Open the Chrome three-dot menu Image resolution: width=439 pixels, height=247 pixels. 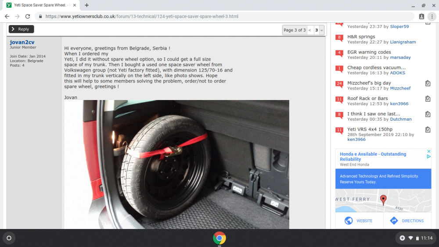pos(432,17)
